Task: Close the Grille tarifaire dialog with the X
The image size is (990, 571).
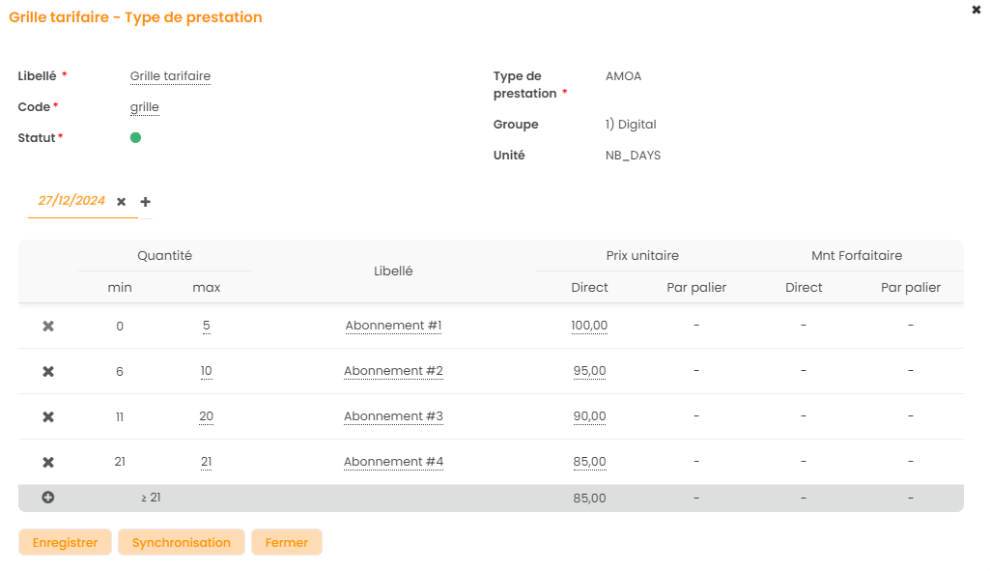Action: pos(976,10)
